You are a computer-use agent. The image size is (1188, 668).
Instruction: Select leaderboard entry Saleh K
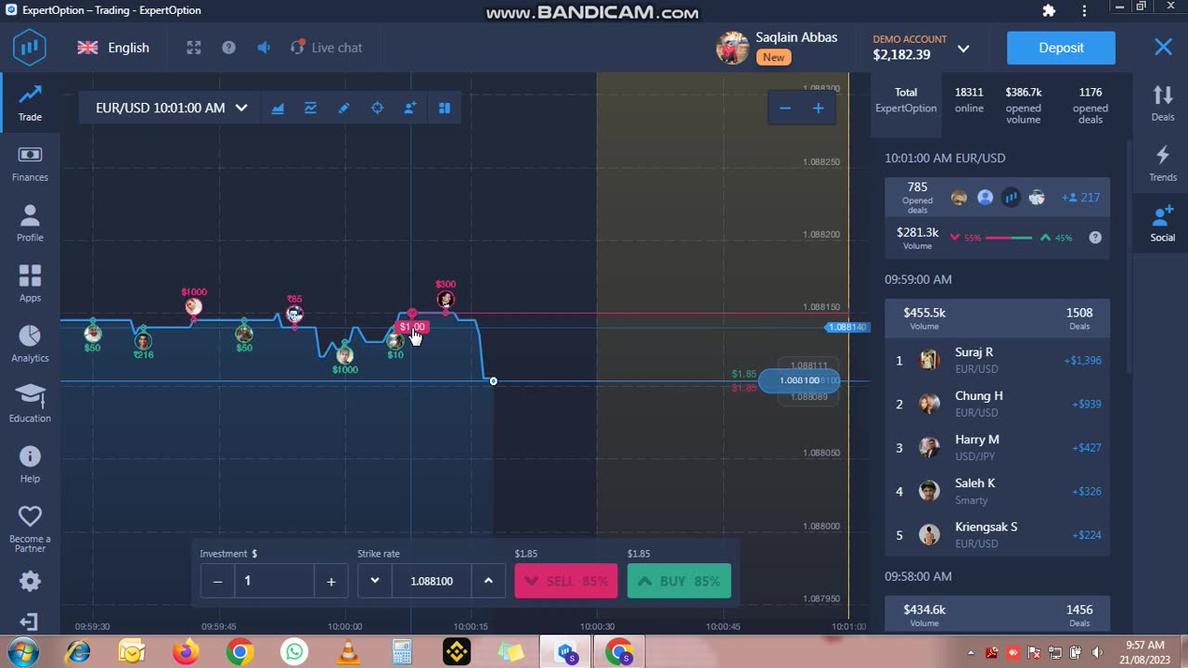997,491
